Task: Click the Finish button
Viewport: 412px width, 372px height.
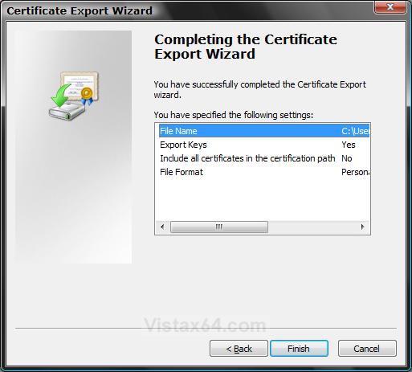Action: [299, 349]
